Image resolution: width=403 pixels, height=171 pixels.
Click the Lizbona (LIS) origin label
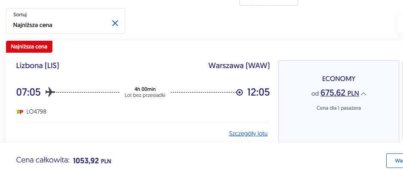coord(38,66)
